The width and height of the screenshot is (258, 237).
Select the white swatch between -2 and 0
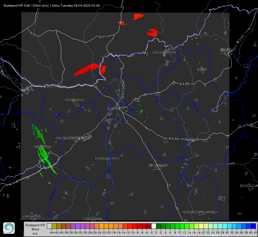154,226
